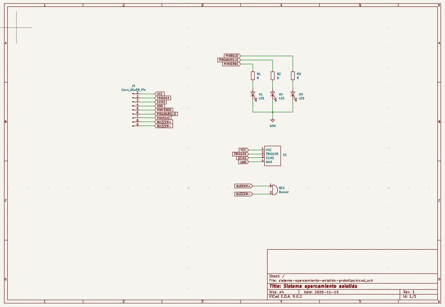The height and width of the screenshot is (307, 445).
Task: Select the BZ1 buzzer symbol
Action: [274, 190]
